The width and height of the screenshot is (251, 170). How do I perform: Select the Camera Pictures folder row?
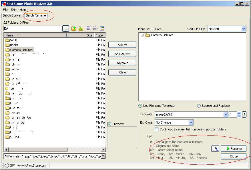coord(54,50)
